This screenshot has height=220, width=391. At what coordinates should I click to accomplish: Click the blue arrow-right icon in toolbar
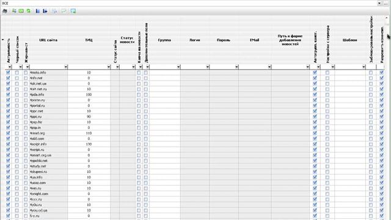pos(45,11)
